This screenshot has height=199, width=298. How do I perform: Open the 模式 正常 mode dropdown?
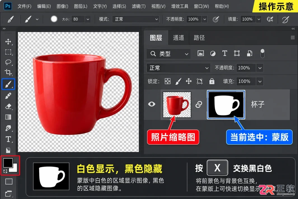(x=136, y=19)
